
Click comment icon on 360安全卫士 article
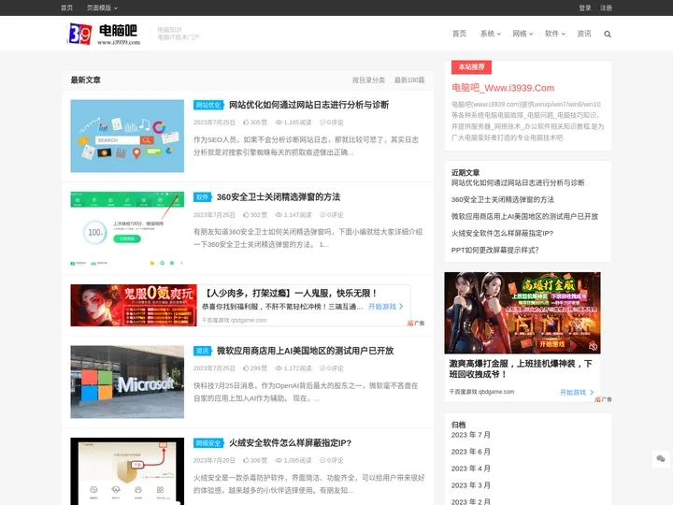coord(322,215)
